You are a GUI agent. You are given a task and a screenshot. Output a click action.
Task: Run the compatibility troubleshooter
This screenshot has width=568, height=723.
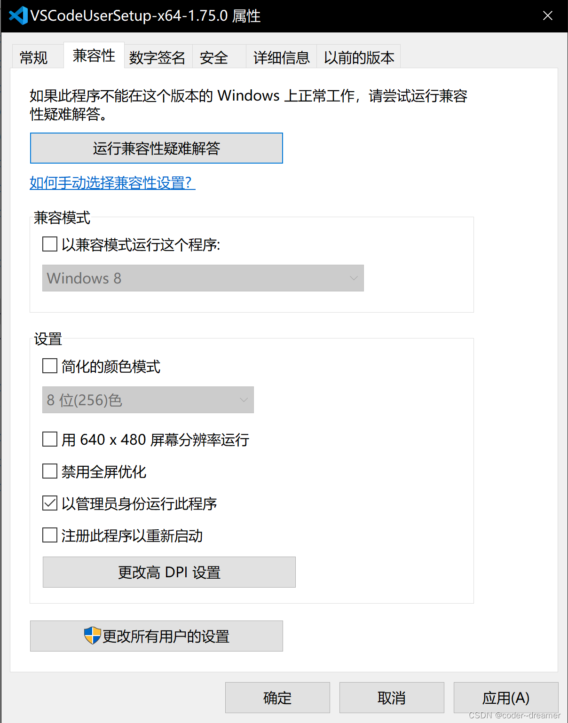click(156, 148)
